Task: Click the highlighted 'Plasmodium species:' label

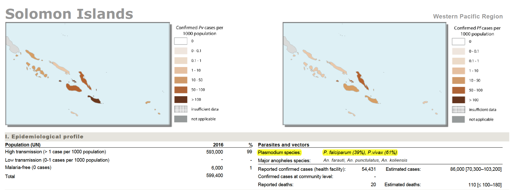Action: point(279,153)
